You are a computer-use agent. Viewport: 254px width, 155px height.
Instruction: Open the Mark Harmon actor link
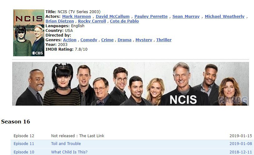(77, 17)
